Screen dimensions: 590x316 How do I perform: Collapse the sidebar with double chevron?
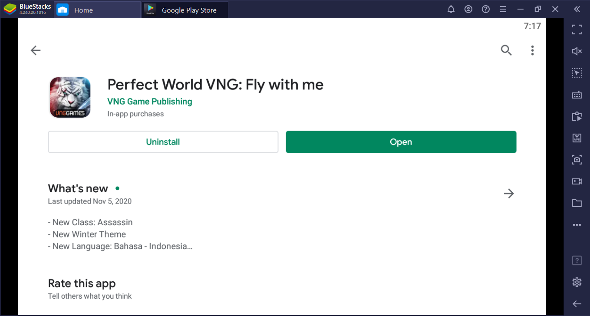[x=577, y=9]
